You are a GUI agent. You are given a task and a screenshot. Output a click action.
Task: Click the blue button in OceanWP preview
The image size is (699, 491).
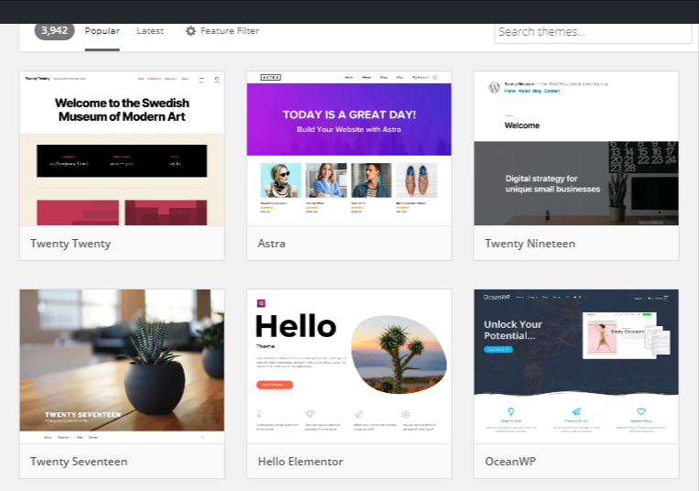point(498,349)
